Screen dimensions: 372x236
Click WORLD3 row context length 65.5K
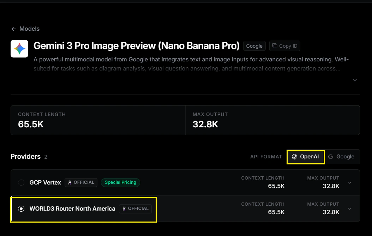[276, 212]
